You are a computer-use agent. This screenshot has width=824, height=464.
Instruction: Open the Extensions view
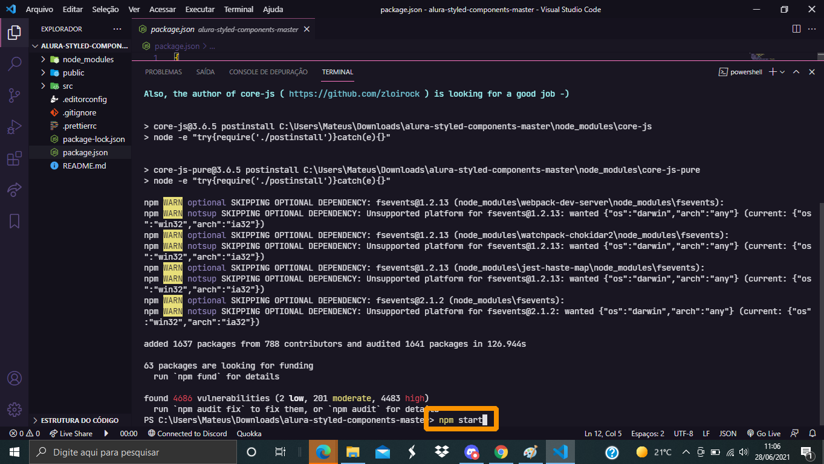[14, 158]
